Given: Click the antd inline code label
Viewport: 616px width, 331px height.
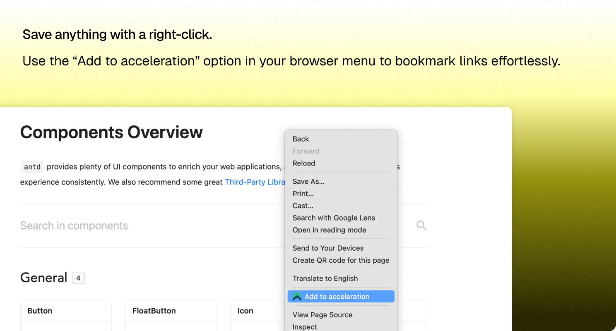Looking at the screenshot, I should tap(32, 167).
